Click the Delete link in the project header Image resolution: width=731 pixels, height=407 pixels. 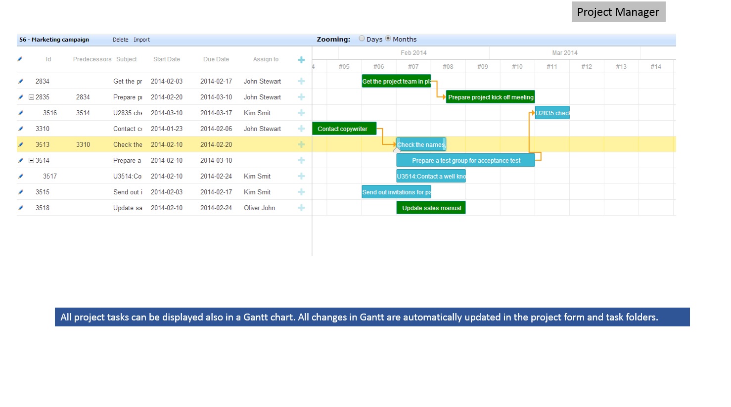pos(120,40)
